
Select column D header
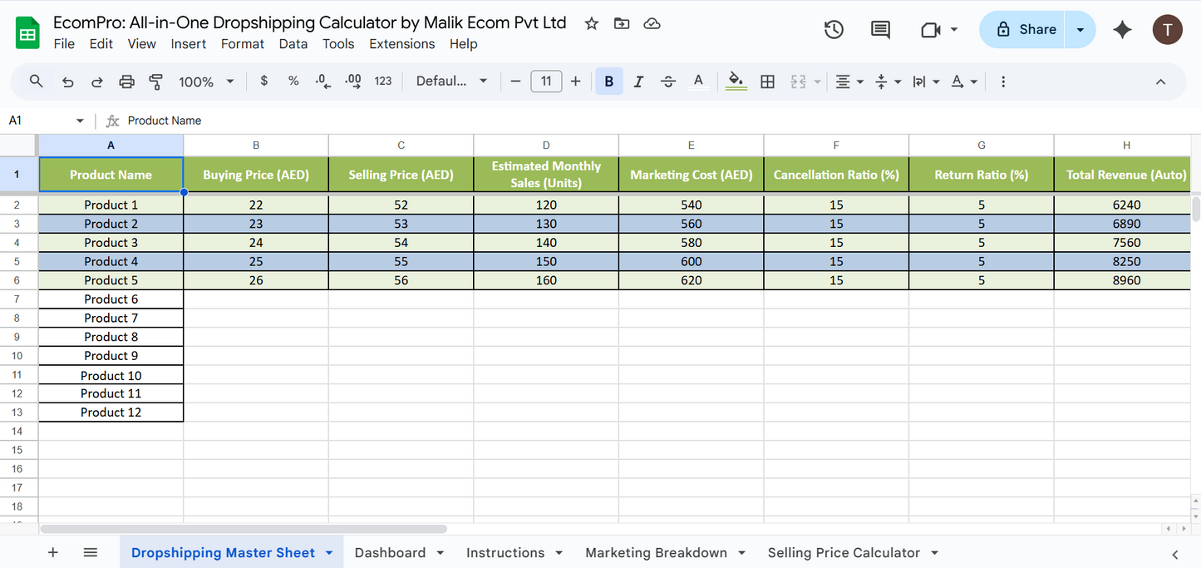tap(546, 146)
